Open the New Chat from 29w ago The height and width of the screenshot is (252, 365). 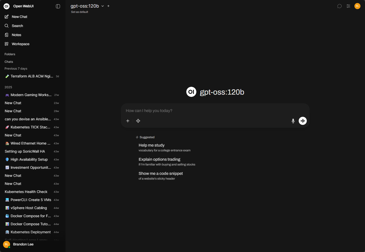pyautogui.click(x=32, y=111)
